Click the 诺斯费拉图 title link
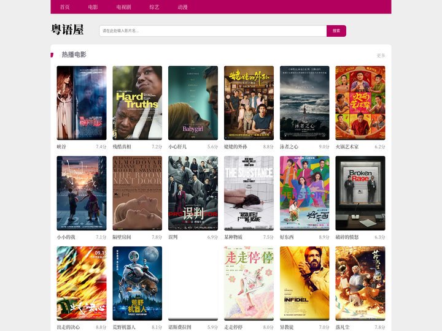This screenshot has height=331, width=442. [x=180, y=327]
